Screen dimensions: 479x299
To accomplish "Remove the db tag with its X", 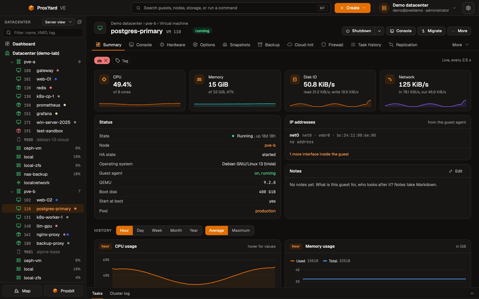I will pos(106,61).
